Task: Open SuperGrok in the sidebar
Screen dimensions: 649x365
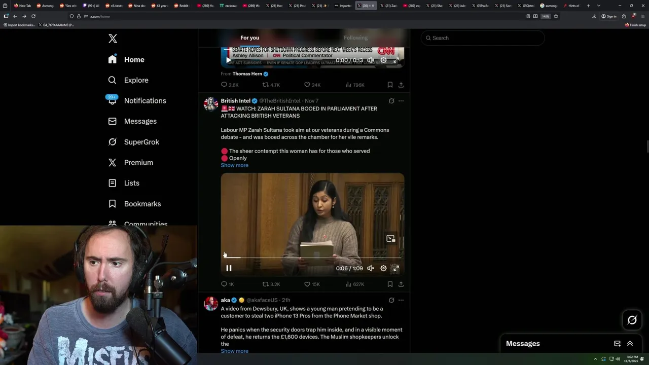Action: coord(134,142)
